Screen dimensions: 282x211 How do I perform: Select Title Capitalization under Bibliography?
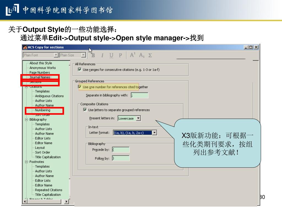coord(48,157)
